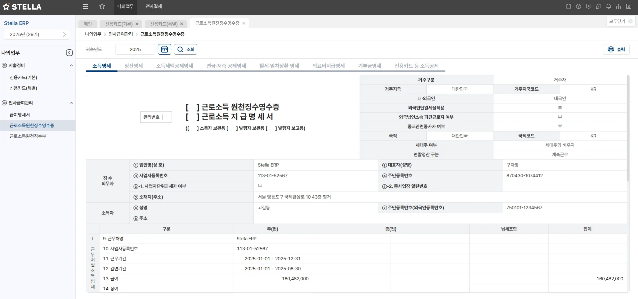Image resolution: width=638 pixels, height=299 pixels.
Task: Click the 조회 search button
Action: (186, 49)
